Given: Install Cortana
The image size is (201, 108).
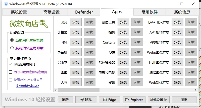Looking at the screenshot, I should point(123,42).
